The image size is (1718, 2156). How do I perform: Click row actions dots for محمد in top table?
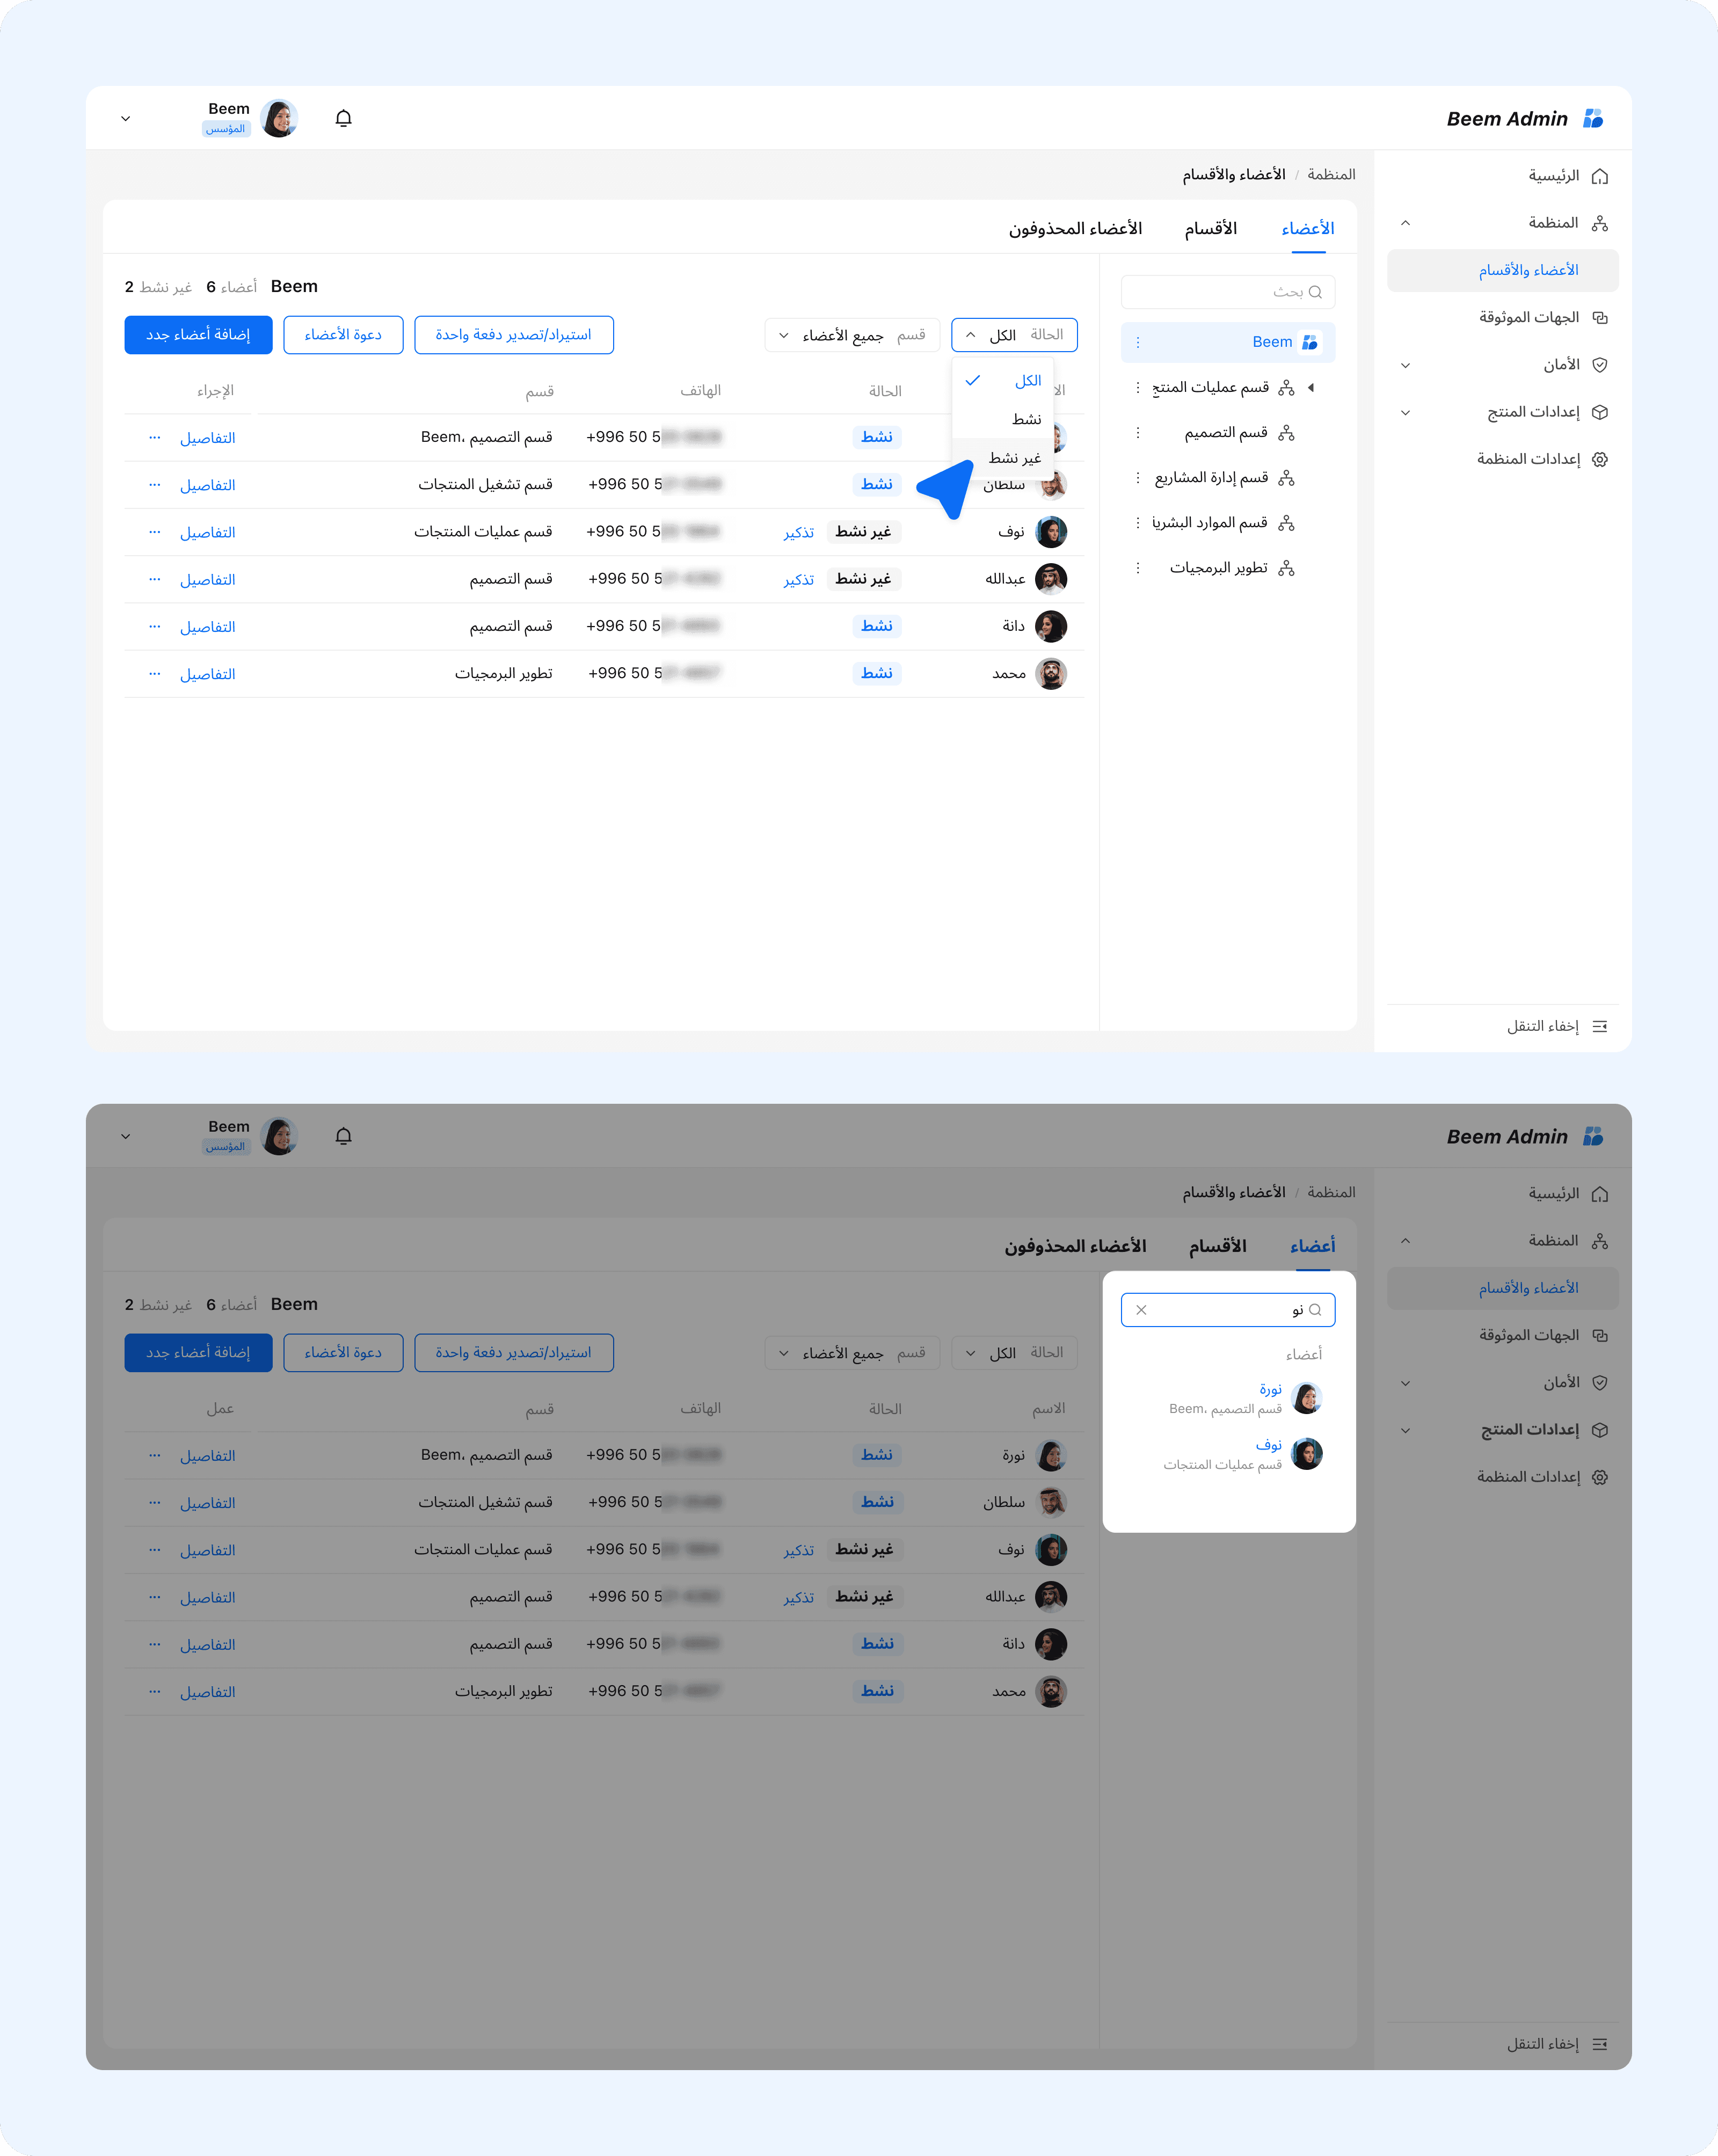pos(154,674)
